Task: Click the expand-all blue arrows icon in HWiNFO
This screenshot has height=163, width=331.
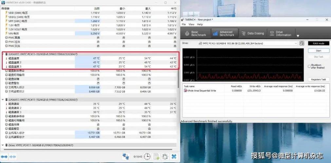Action: 4,157
